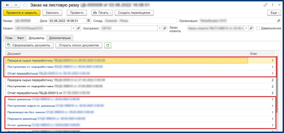The height and width of the screenshot is (133, 284).
Task: Click the document list vertical scrollbar
Action: pyautogui.click(x=277, y=84)
